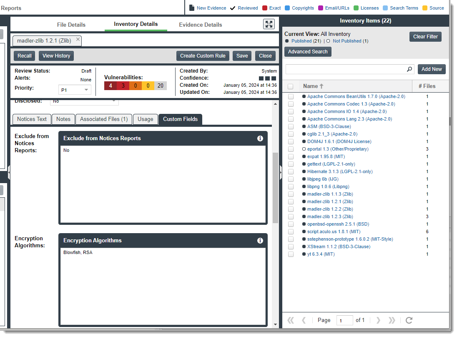Click info icon for Exclude from Notices Reports
This screenshot has width=457, height=337.
coord(260,138)
